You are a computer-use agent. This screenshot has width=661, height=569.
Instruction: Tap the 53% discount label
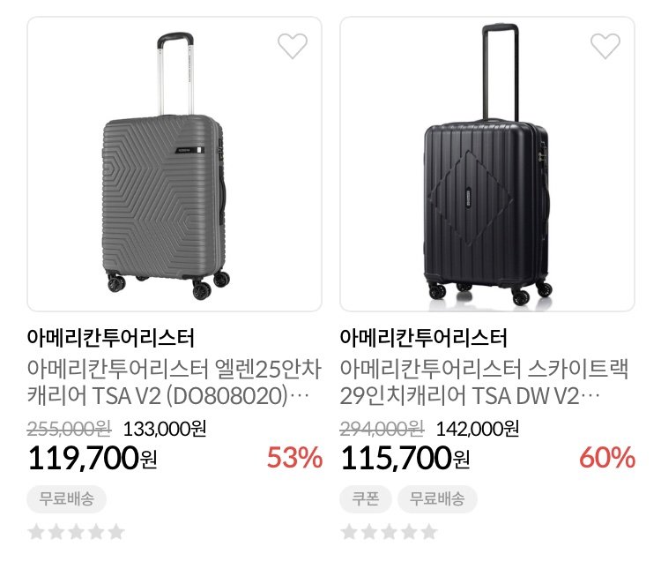tap(294, 458)
